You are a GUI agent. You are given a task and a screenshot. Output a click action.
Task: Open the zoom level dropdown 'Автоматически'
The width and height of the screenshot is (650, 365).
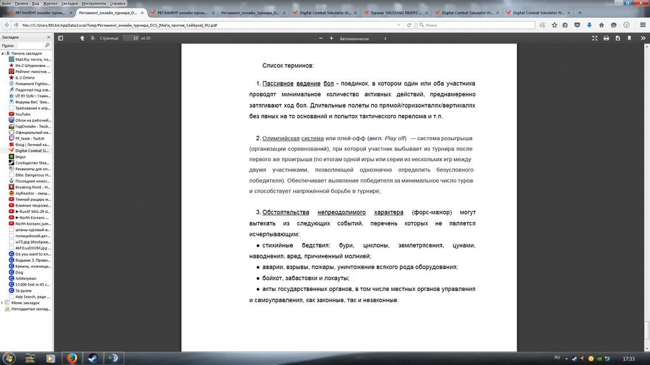tap(363, 38)
